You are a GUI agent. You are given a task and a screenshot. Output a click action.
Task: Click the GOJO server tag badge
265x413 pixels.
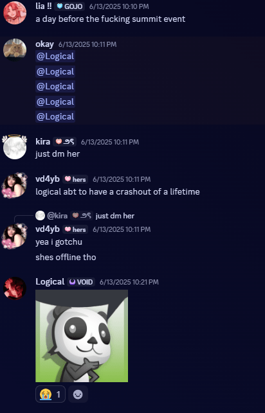pos(69,6)
